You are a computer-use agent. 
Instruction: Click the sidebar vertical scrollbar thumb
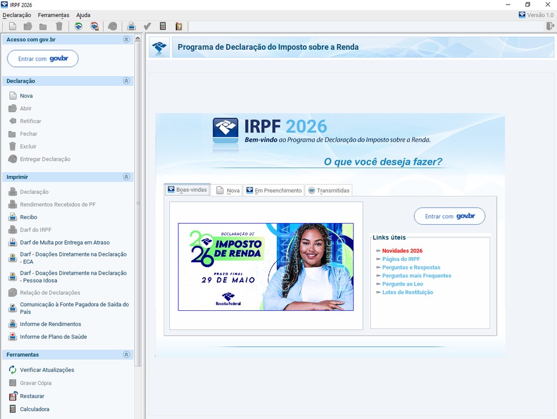click(138, 204)
